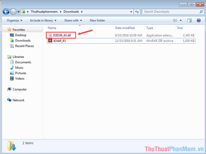Toggle the preview pane icon
This screenshot has width=206, height=154.
[x=189, y=20]
